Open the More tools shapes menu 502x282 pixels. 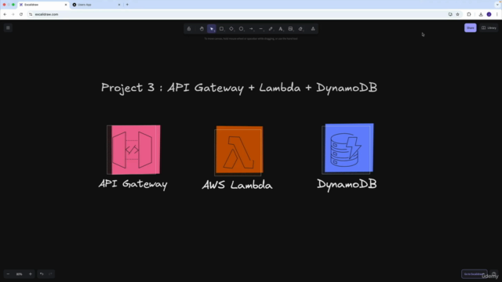tap(313, 29)
